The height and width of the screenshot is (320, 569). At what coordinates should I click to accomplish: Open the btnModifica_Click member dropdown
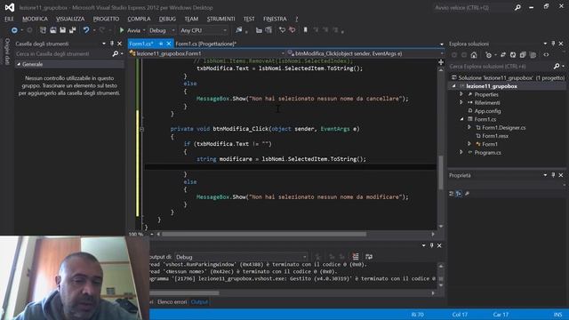(x=365, y=53)
